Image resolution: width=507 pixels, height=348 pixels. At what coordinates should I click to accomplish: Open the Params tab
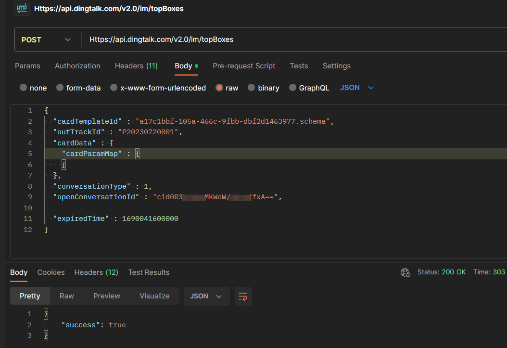tap(27, 66)
